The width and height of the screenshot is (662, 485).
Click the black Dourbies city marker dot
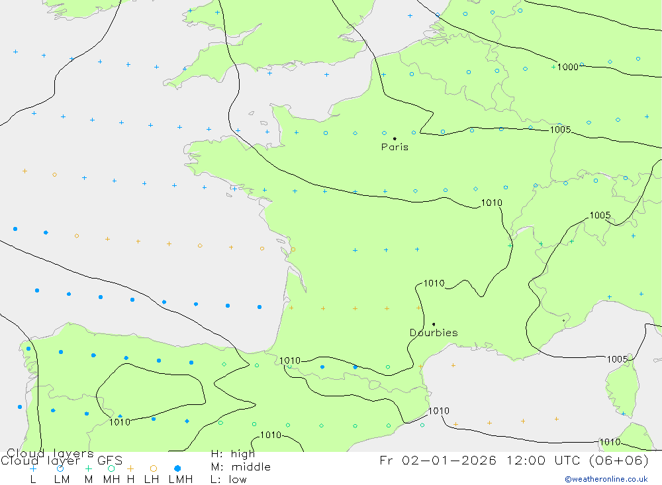coord(434,324)
